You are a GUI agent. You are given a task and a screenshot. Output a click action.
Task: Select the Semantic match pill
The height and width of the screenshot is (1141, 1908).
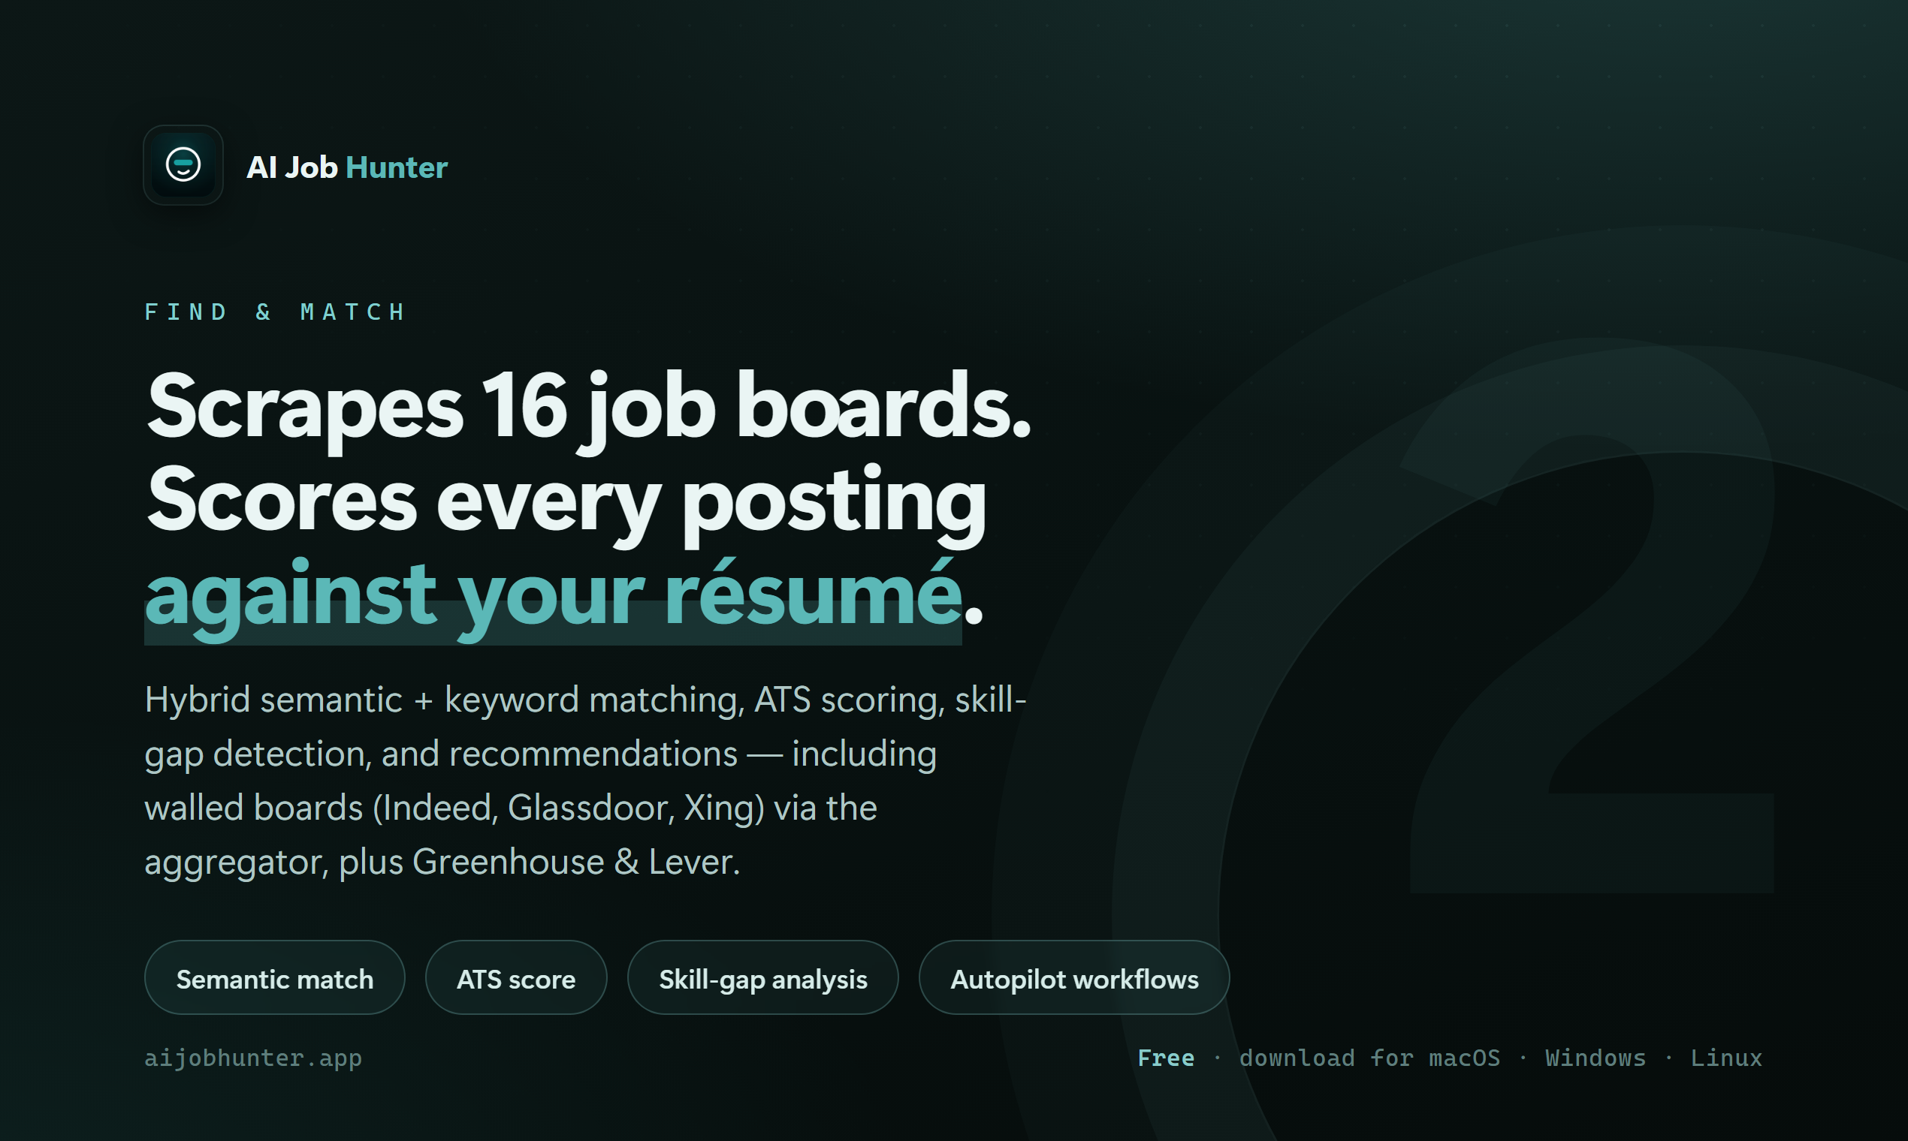275,977
